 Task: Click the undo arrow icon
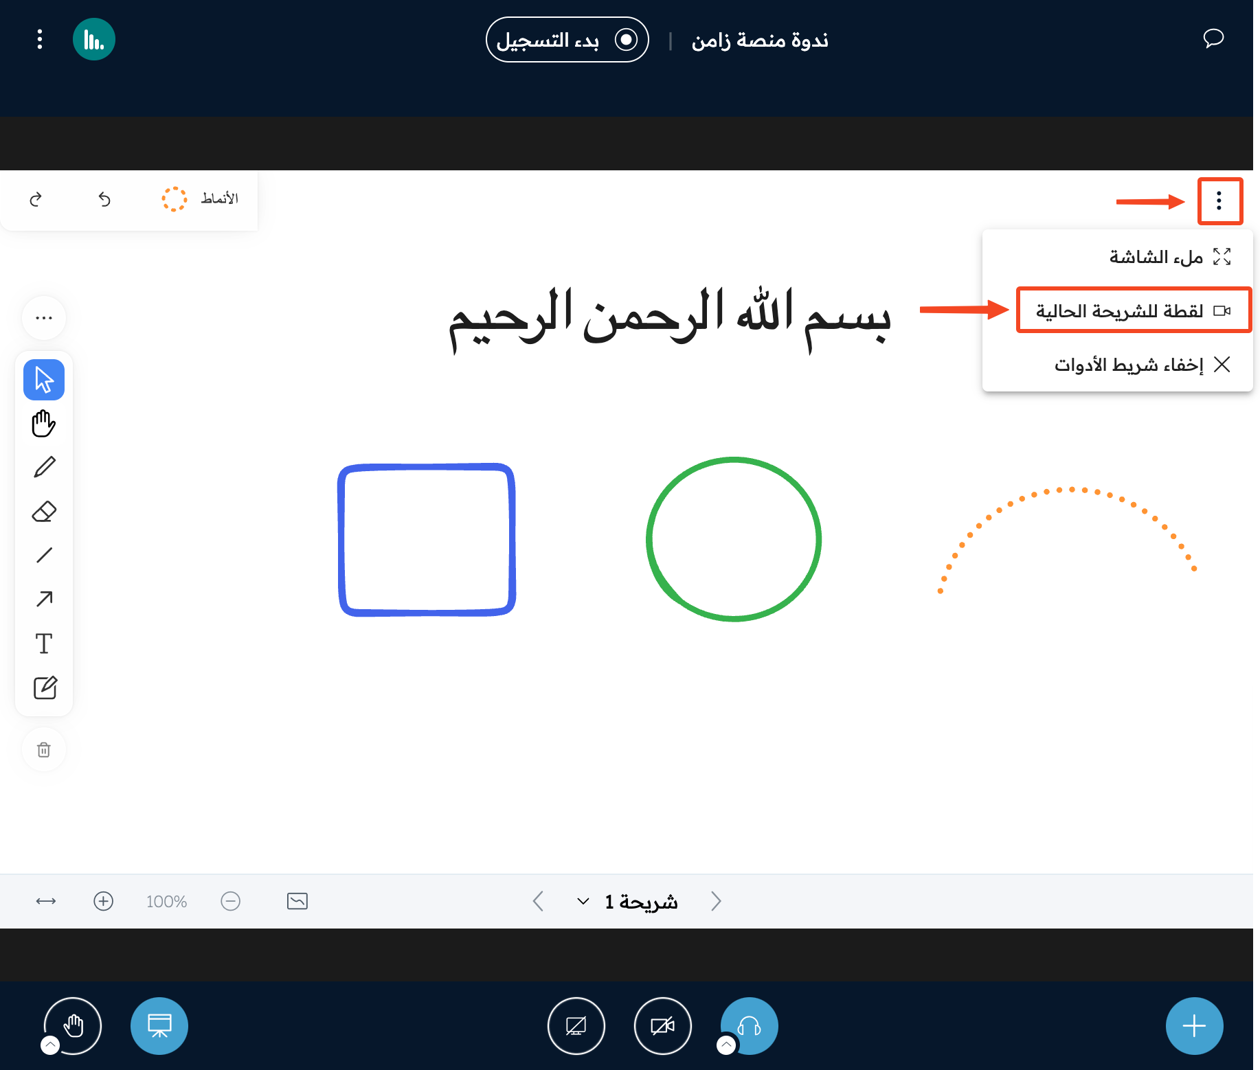tap(104, 199)
